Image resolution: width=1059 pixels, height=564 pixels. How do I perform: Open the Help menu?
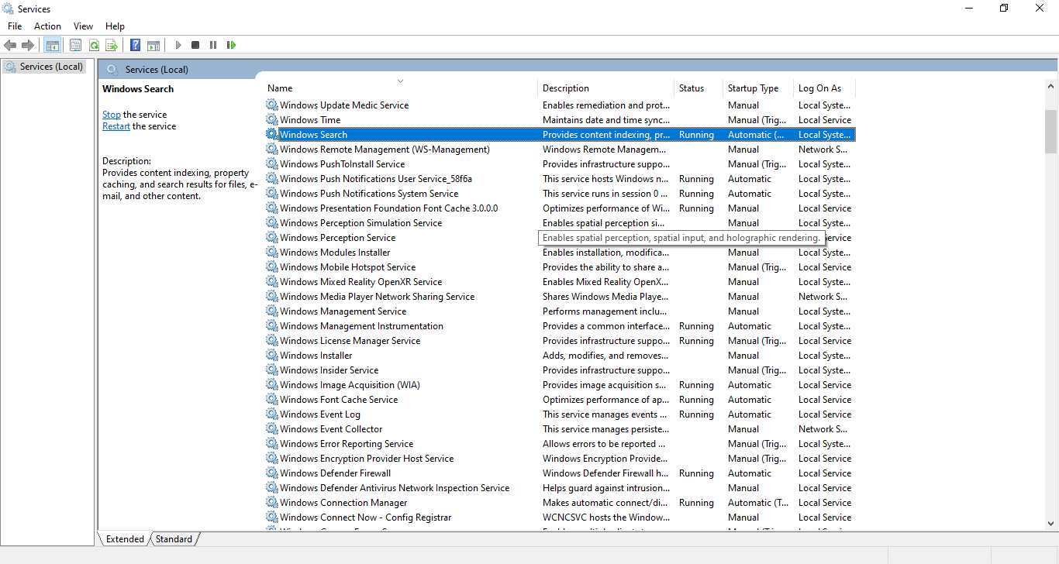[115, 26]
